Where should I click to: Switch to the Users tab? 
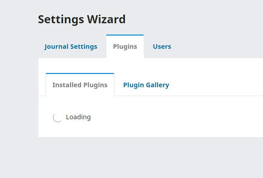click(162, 47)
